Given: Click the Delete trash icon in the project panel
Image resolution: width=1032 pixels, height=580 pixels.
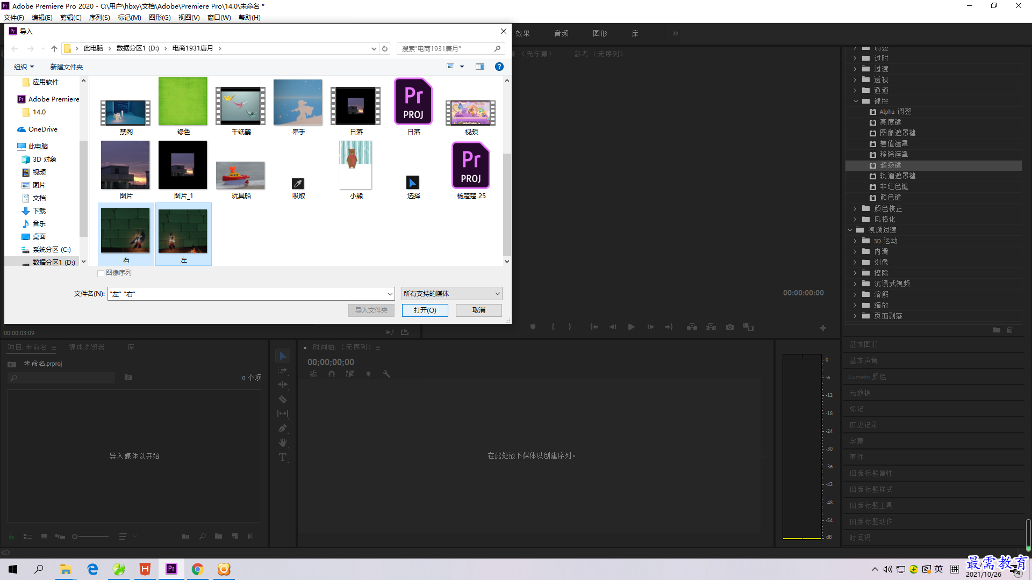Looking at the screenshot, I should click(x=250, y=536).
